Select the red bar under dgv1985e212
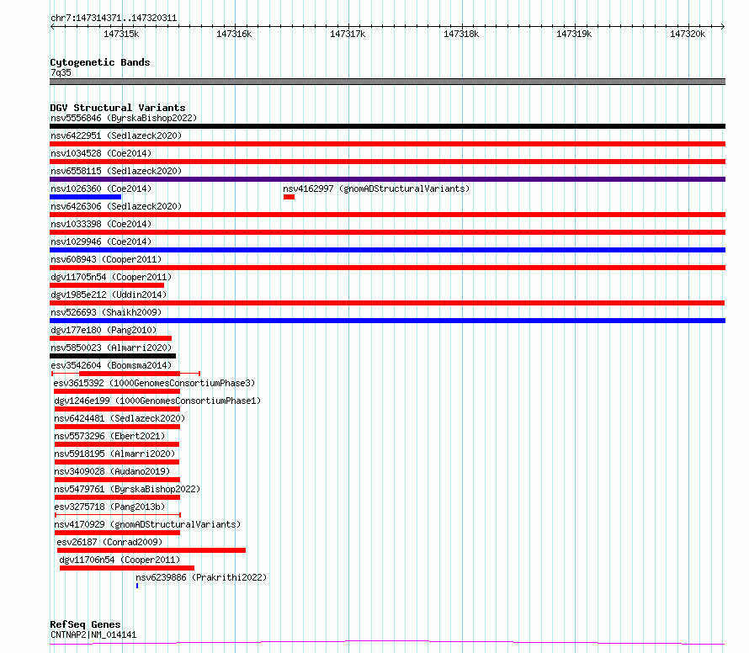Image resolution: width=749 pixels, height=653 pixels. (x=387, y=303)
